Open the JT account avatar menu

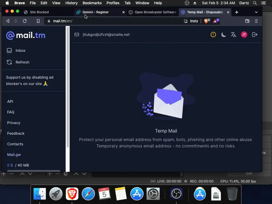coord(244,35)
